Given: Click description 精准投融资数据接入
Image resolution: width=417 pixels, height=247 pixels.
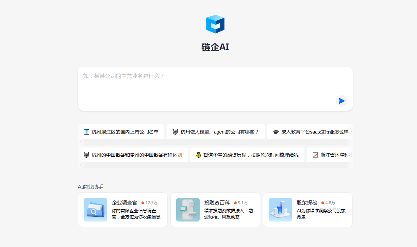Looking at the screenshot, I should (x=229, y=214).
